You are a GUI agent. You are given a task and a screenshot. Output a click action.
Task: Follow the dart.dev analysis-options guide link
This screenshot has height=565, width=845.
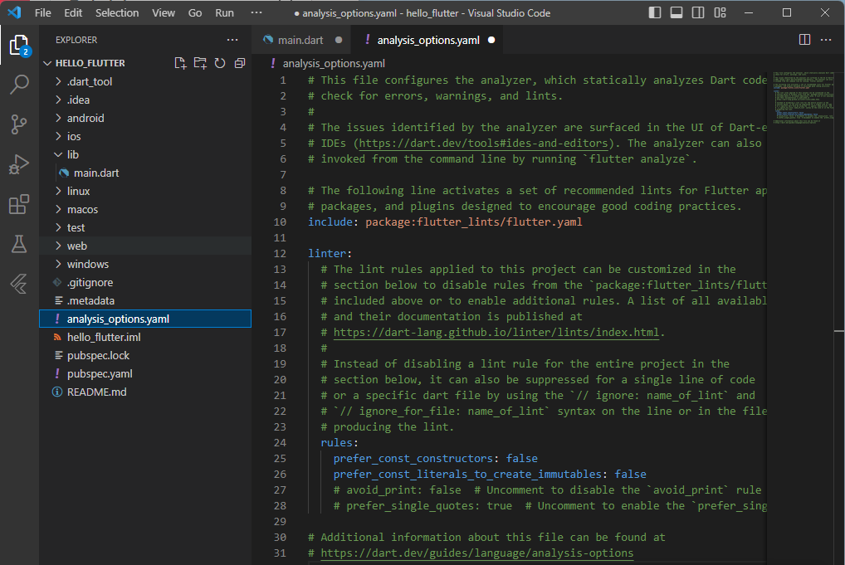[x=477, y=553]
